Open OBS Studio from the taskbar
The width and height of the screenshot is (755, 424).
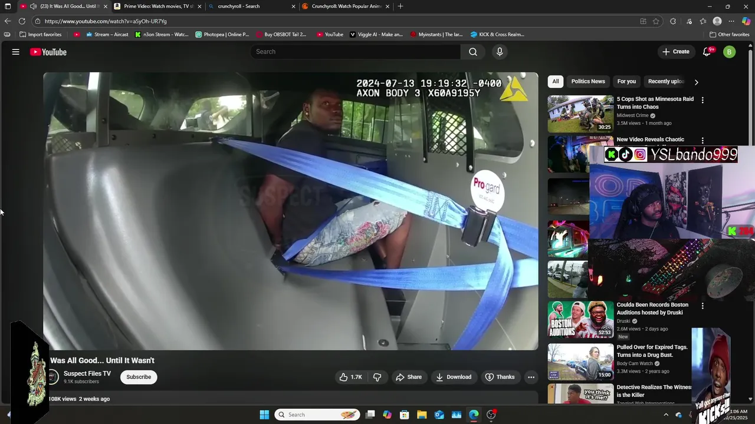tap(491, 415)
